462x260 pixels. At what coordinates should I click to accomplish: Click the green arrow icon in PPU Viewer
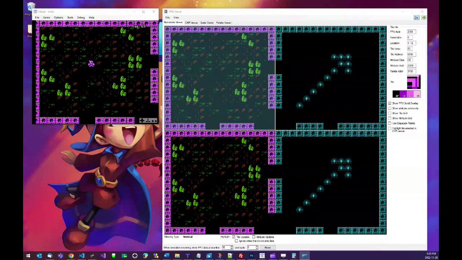click(x=423, y=17)
